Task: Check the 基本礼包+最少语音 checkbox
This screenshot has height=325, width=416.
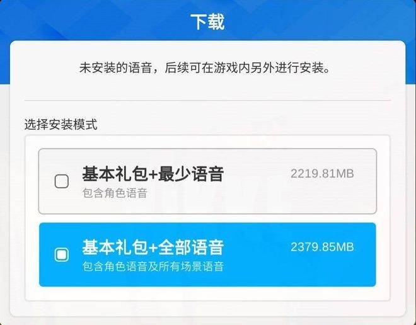Action: click(x=62, y=181)
